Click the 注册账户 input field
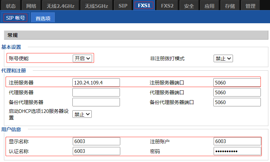 click(237, 141)
